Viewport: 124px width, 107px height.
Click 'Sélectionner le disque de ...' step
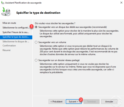pyautogui.click(x=16, y=41)
